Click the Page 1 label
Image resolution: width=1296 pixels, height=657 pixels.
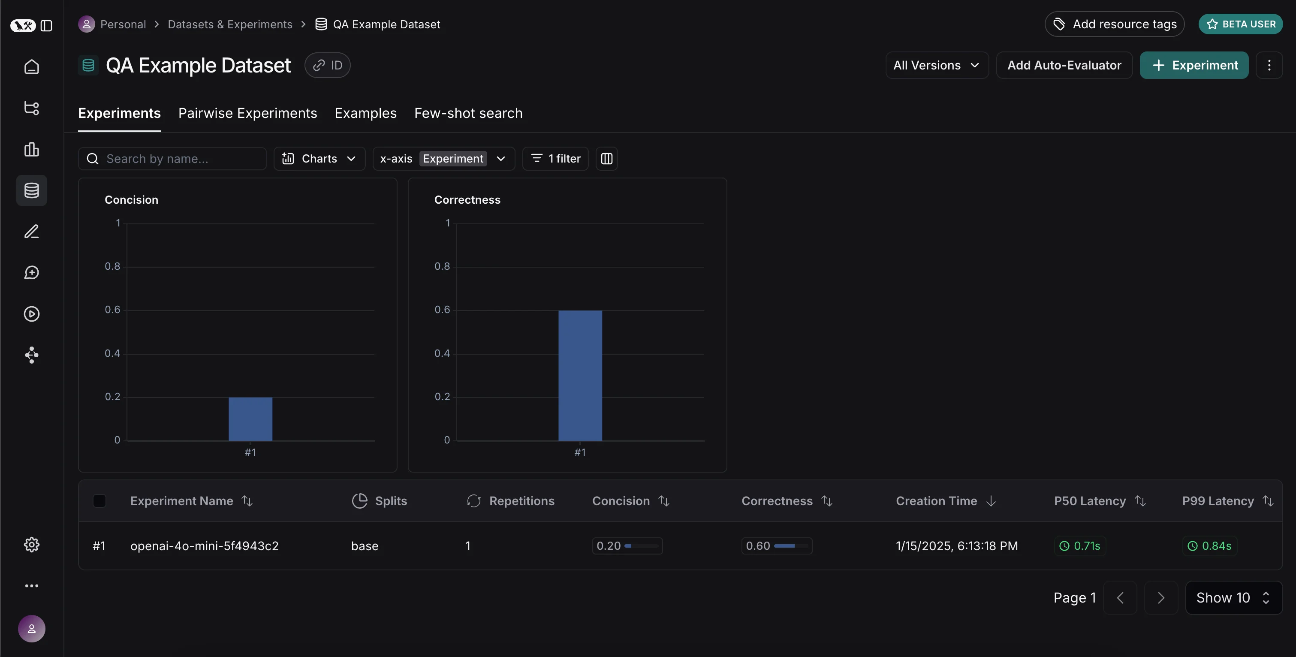[x=1075, y=598]
